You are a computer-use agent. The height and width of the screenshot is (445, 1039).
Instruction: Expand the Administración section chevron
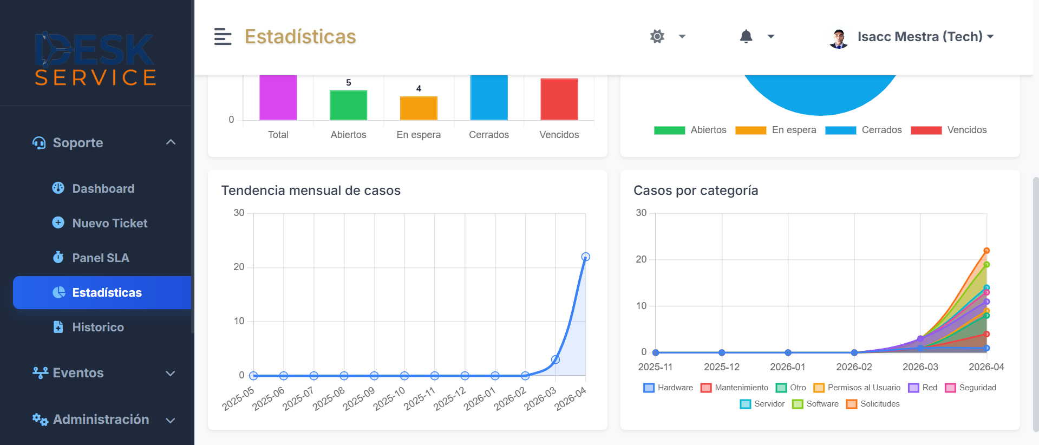coord(171,420)
